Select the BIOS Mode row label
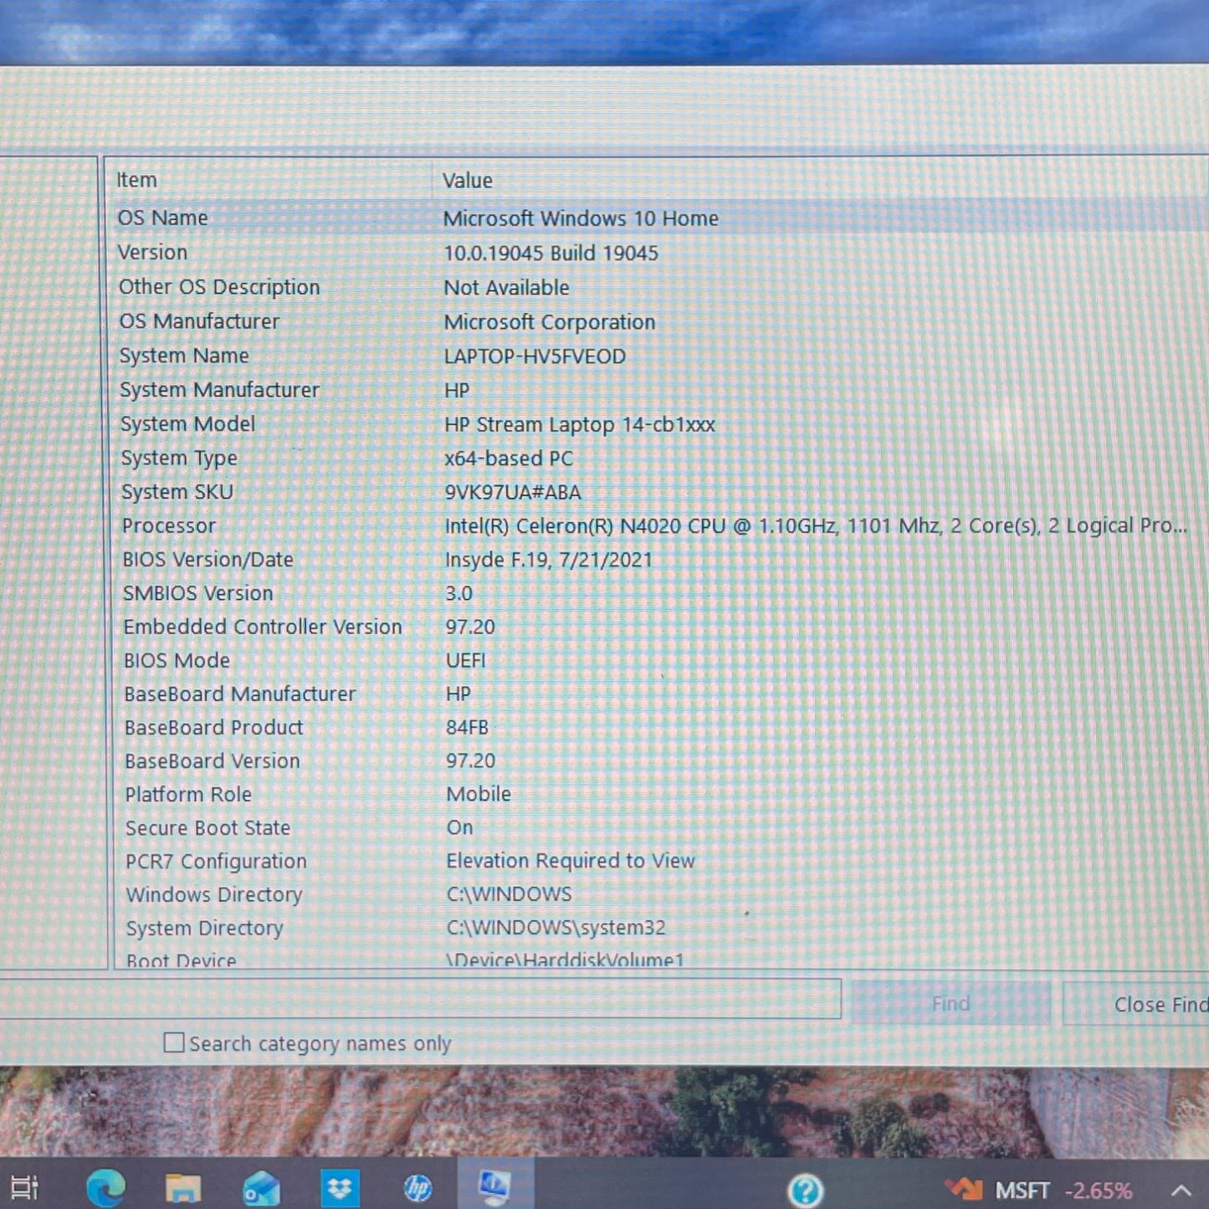The width and height of the screenshot is (1209, 1209). [177, 660]
